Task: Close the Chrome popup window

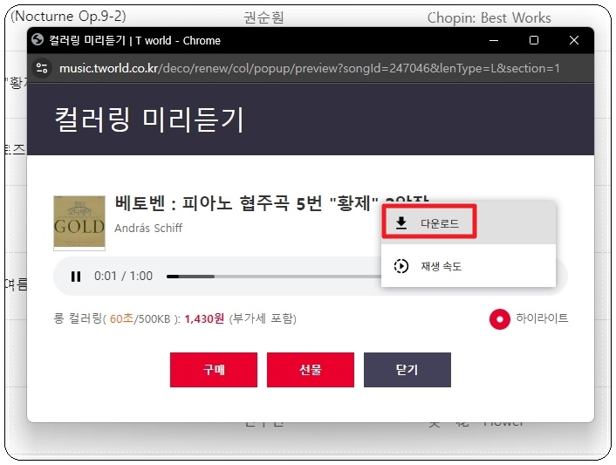Action: pos(574,40)
